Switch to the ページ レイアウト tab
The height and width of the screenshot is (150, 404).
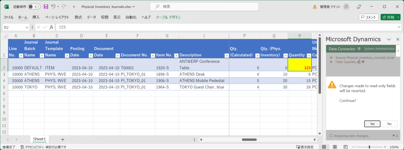57,17
